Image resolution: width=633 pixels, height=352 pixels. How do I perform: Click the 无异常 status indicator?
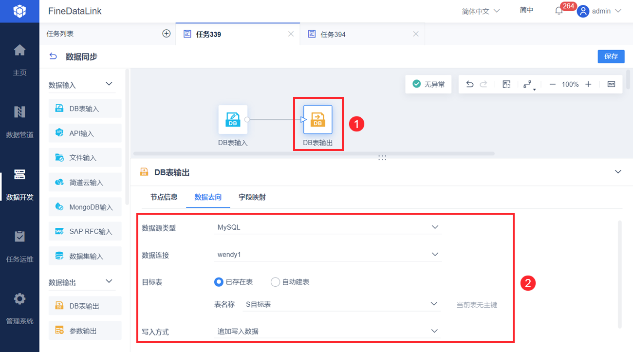pyautogui.click(x=428, y=84)
